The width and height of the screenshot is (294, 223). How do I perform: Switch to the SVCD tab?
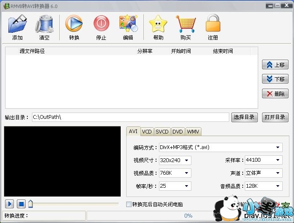pyautogui.click(x=162, y=131)
